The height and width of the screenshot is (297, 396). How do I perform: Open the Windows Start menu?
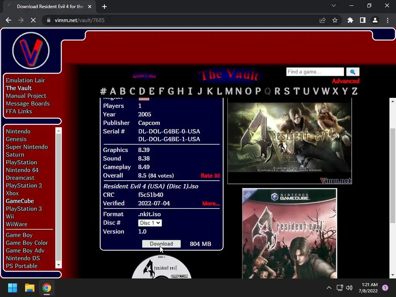12,288
